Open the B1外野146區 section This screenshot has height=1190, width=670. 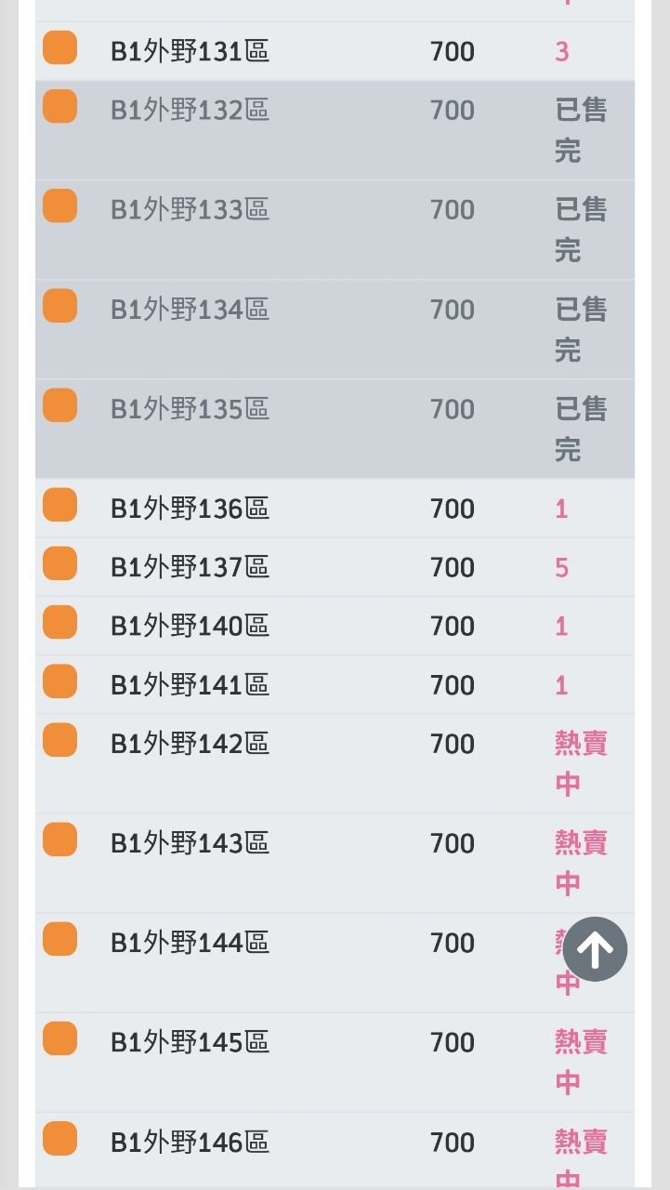point(190,1143)
